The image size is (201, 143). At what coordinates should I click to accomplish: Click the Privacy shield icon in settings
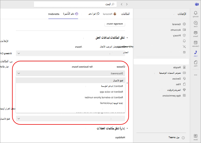point(184,35)
